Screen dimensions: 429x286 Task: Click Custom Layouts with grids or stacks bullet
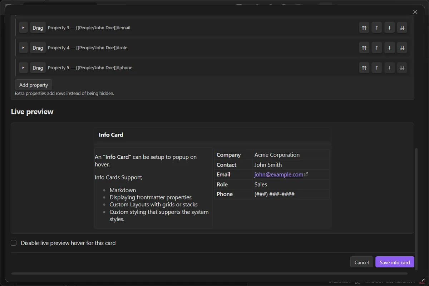[x=154, y=204]
